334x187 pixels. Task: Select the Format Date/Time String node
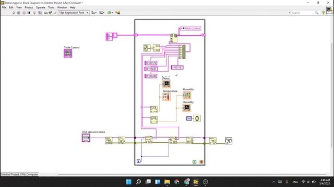[x=157, y=48]
